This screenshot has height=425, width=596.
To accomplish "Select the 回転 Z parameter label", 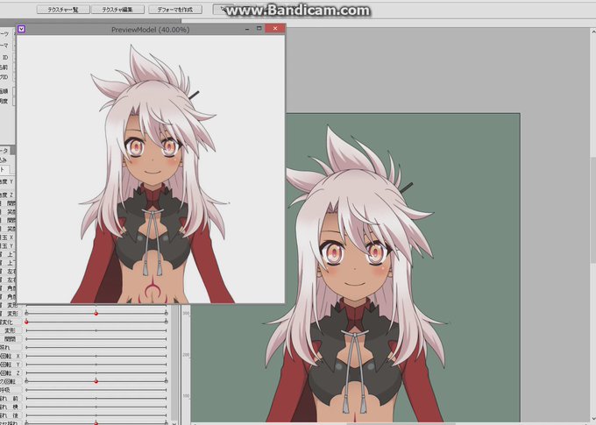I will 10,373.
